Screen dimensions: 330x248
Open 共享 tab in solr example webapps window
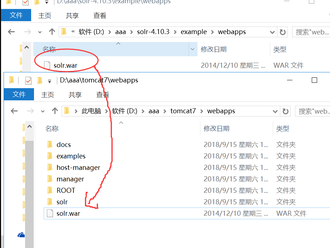coord(72,16)
